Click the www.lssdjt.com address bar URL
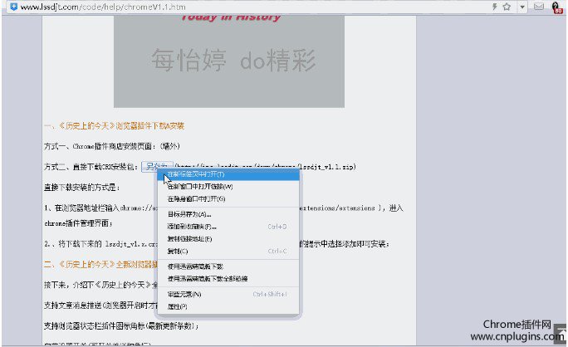Image resolution: width=568 pixels, height=347 pixels. coord(103,7)
